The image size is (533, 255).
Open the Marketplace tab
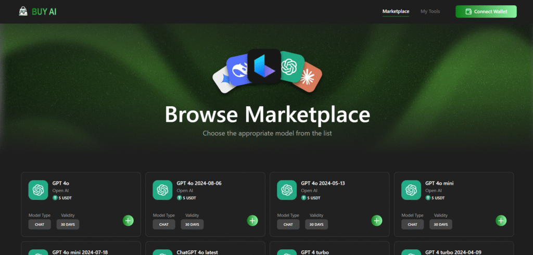tap(396, 11)
